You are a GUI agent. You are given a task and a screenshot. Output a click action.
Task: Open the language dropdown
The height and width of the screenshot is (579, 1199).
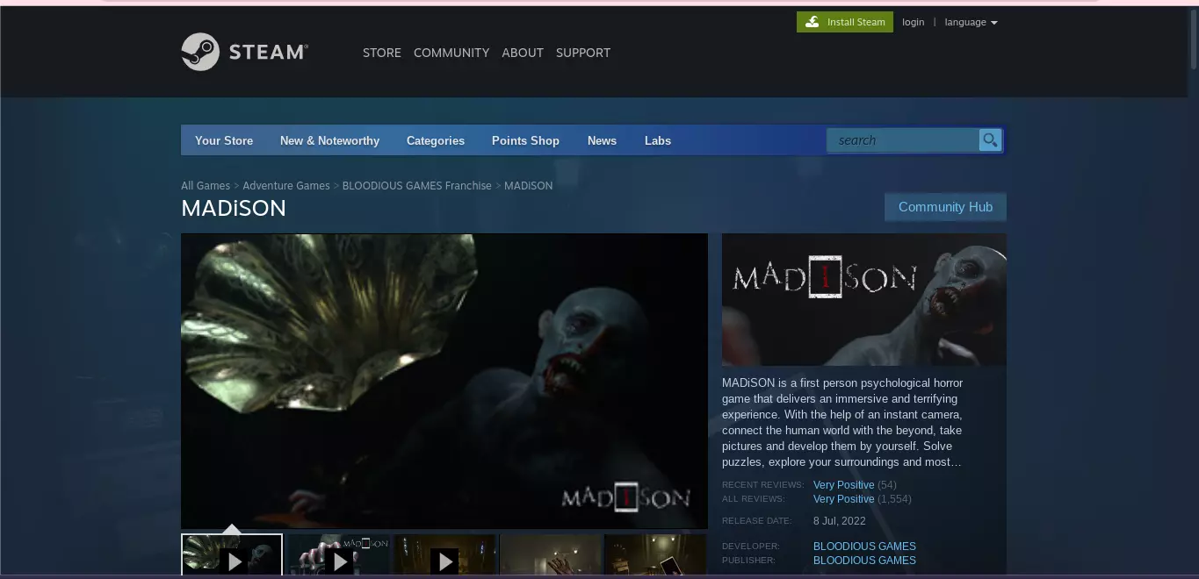(x=971, y=22)
